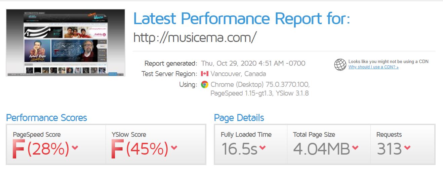Expand the PageSpeed Score arrow
This screenshot has height=171, width=443.
(75, 148)
